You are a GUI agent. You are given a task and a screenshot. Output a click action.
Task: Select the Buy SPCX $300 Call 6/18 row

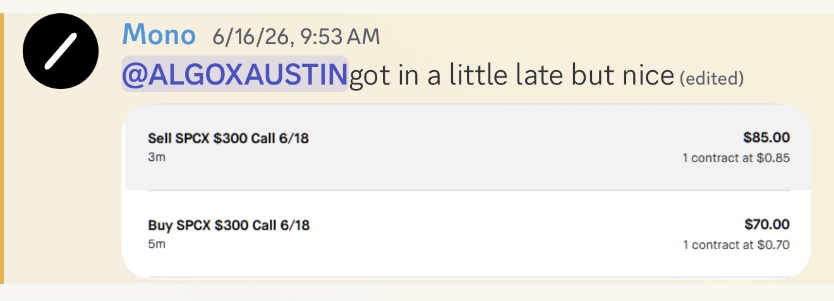pos(468,234)
